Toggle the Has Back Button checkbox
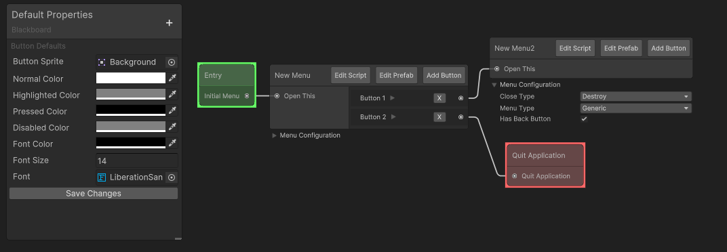This screenshot has width=727, height=252. (584, 119)
